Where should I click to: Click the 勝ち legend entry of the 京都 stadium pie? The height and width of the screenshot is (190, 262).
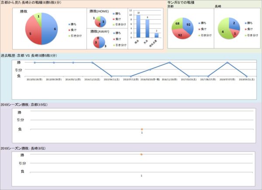[x=202, y=23]
